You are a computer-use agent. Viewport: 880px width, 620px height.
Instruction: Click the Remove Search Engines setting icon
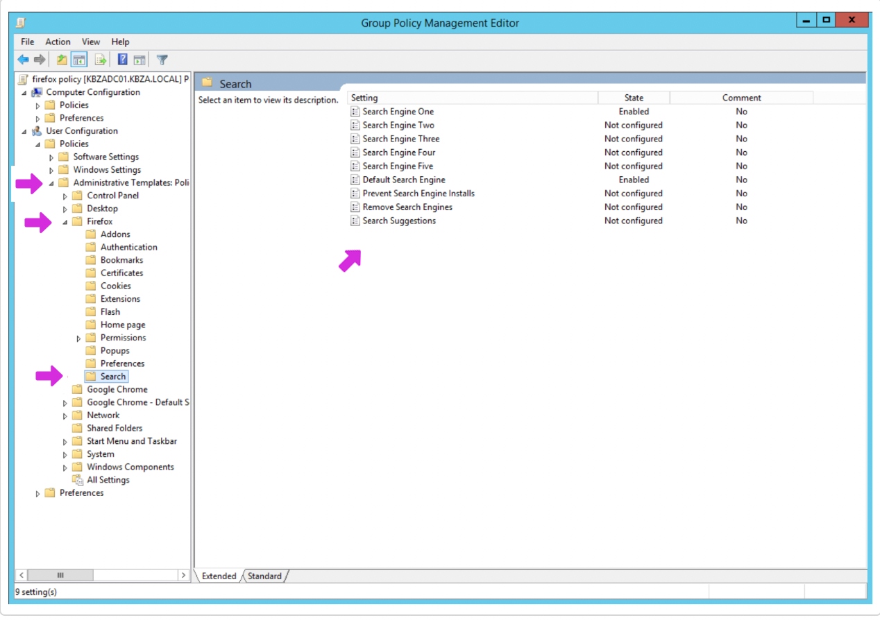coord(355,207)
